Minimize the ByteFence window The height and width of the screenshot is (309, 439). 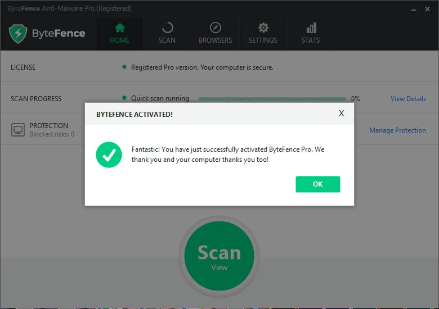click(414, 9)
